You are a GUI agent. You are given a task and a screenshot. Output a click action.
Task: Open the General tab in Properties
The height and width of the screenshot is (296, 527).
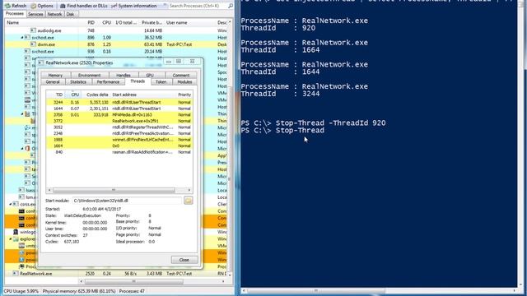point(53,82)
